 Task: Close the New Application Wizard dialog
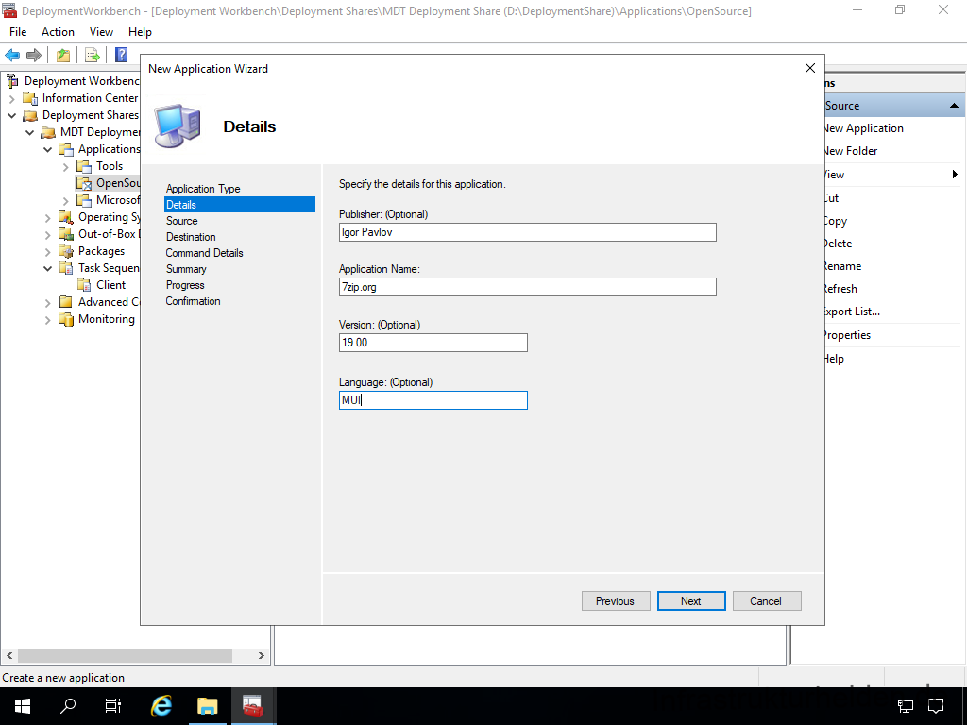(809, 68)
